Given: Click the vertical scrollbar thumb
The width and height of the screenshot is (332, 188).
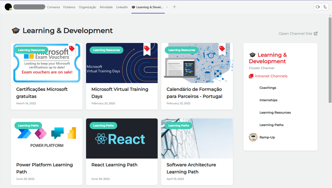Looking at the screenshot, I should [330, 60].
